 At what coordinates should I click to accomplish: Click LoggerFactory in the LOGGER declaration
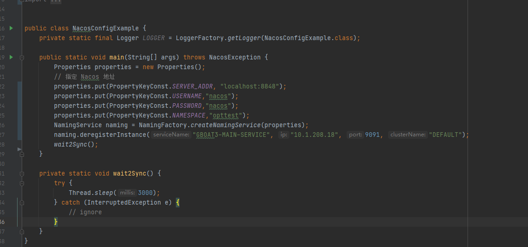click(x=200, y=38)
